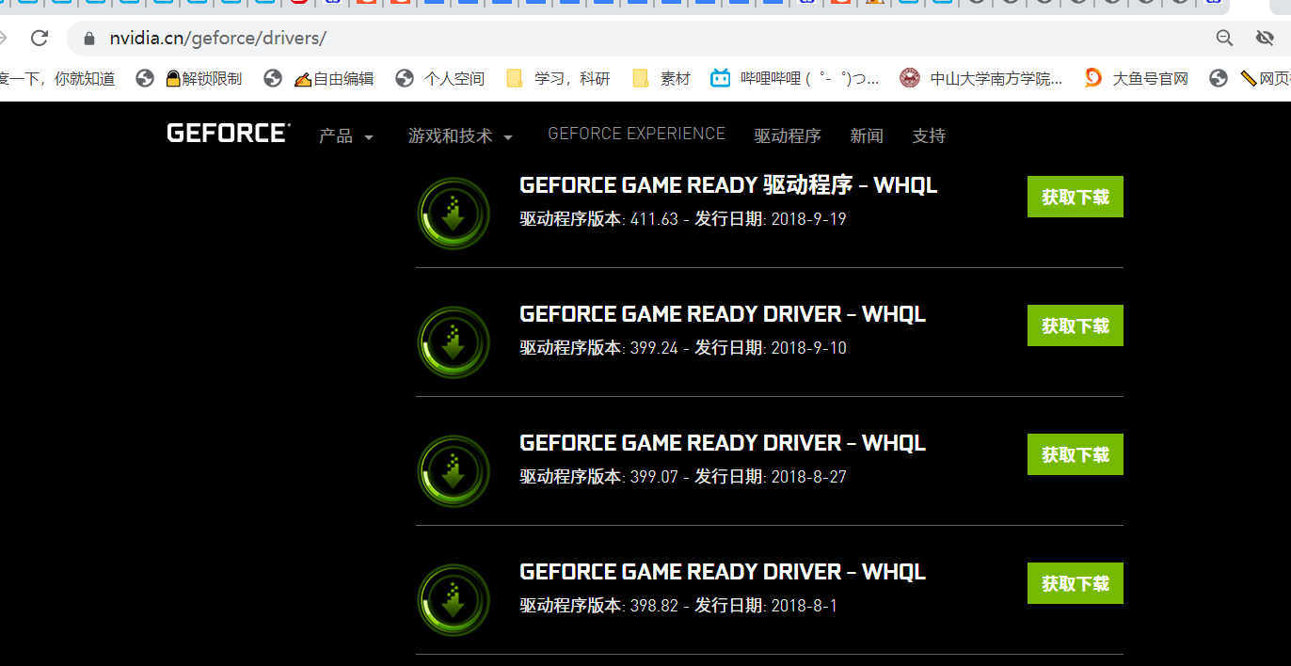1291x666 pixels.
Task: Open the 哔哩哔哩 bookmark
Action: 795,79
